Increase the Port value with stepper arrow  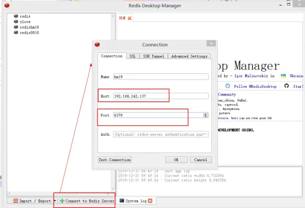[x=205, y=114]
